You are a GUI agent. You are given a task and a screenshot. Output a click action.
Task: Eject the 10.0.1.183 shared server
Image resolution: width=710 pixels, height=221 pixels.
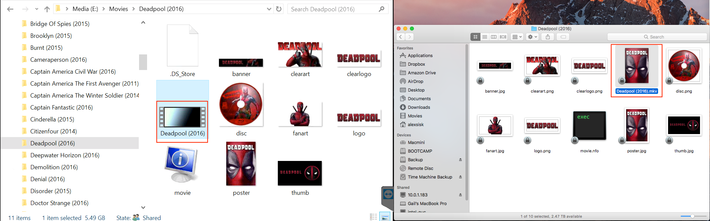460,195
